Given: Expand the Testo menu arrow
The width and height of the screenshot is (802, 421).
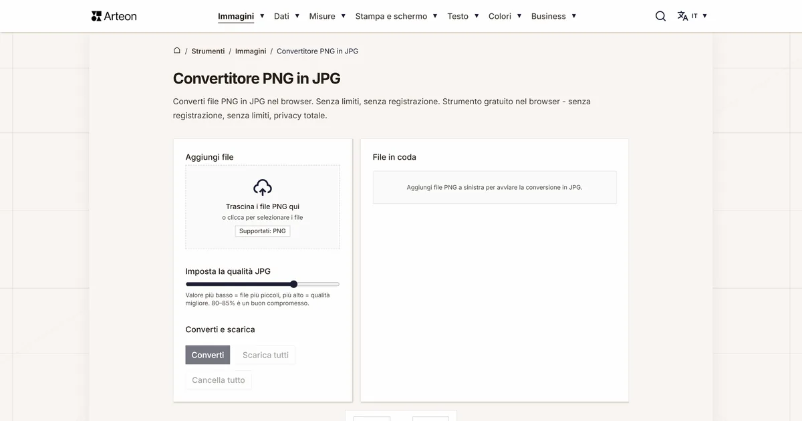Looking at the screenshot, I should [x=477, y=15].
